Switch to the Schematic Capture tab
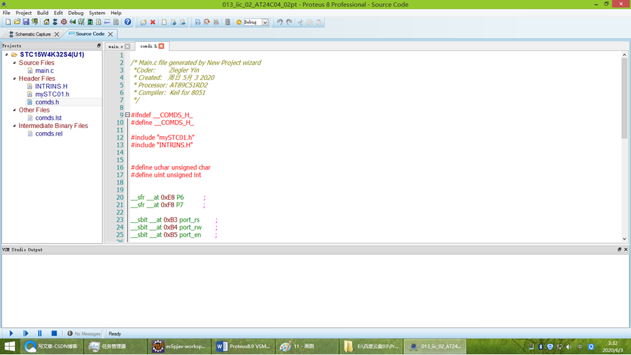Screen dimensions: 631x355 [33, 34]
